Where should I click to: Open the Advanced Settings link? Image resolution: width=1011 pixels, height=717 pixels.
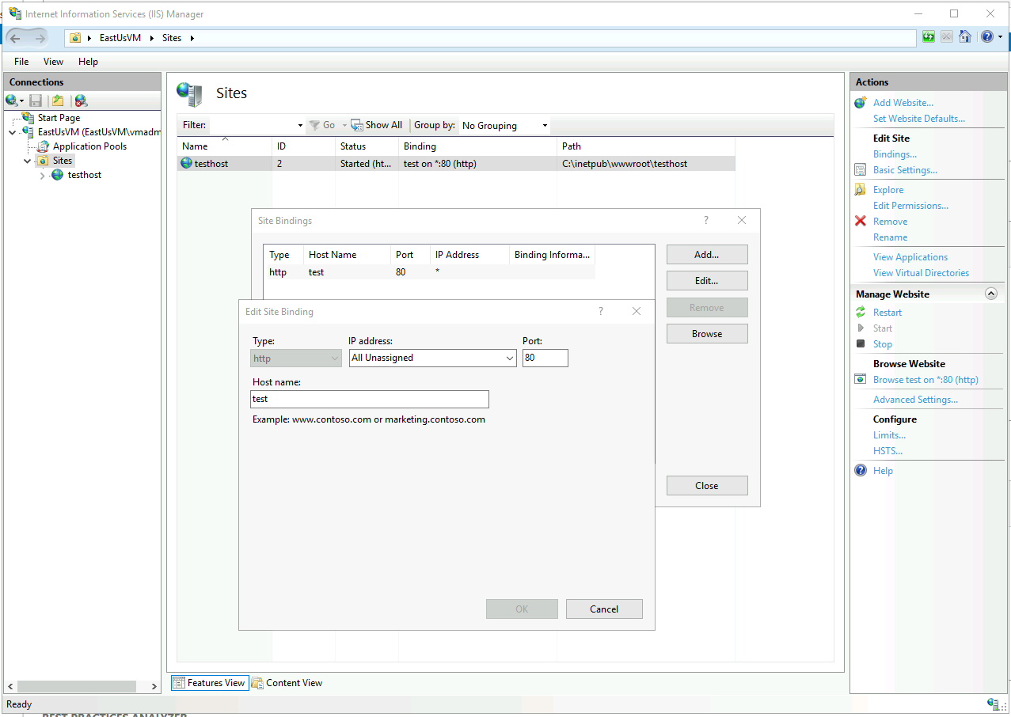coord(915,400)
